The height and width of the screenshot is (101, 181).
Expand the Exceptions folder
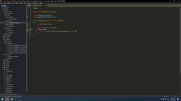pyautogui.click(x=4, y=13)
